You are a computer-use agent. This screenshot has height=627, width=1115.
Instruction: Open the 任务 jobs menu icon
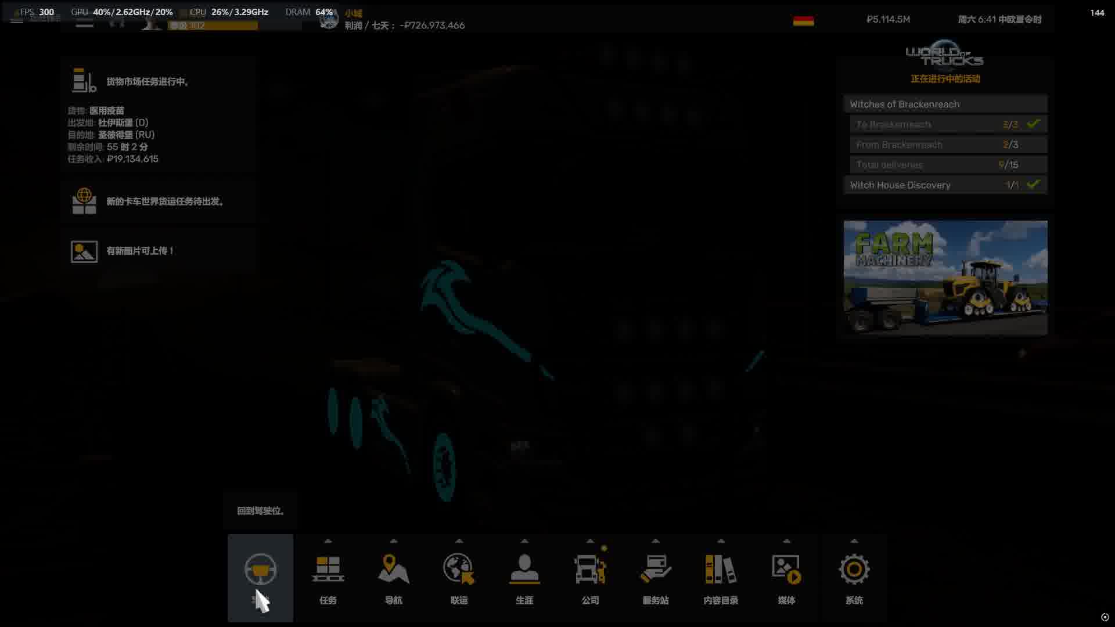[328, 570]
